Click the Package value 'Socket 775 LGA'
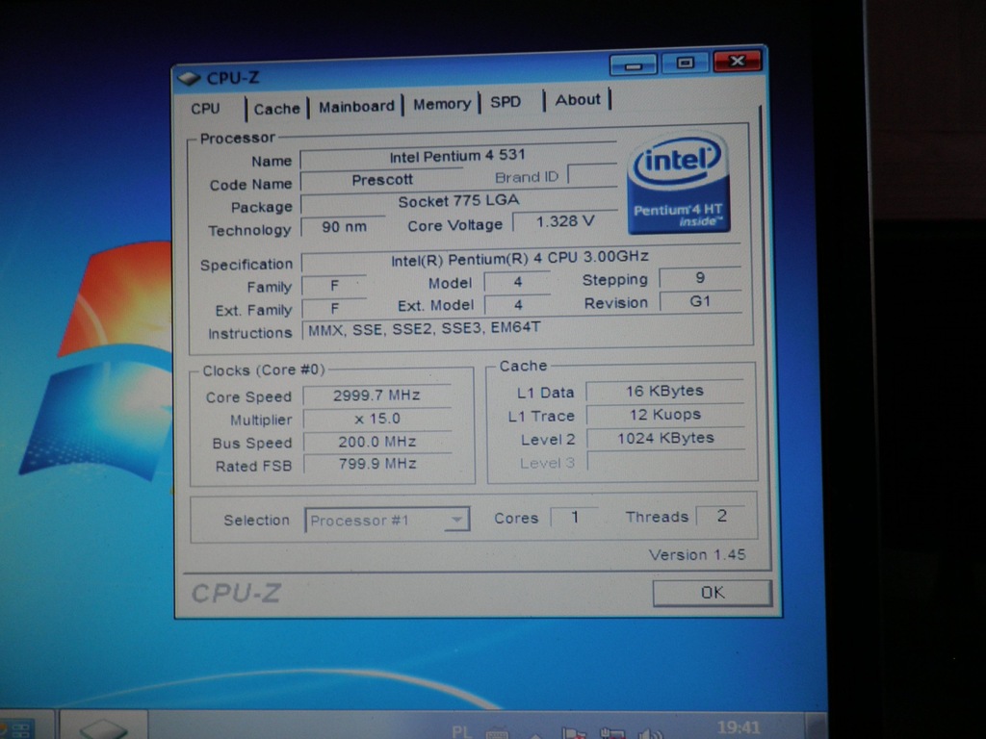Viewport: 986px width, 739px height. 458,202
